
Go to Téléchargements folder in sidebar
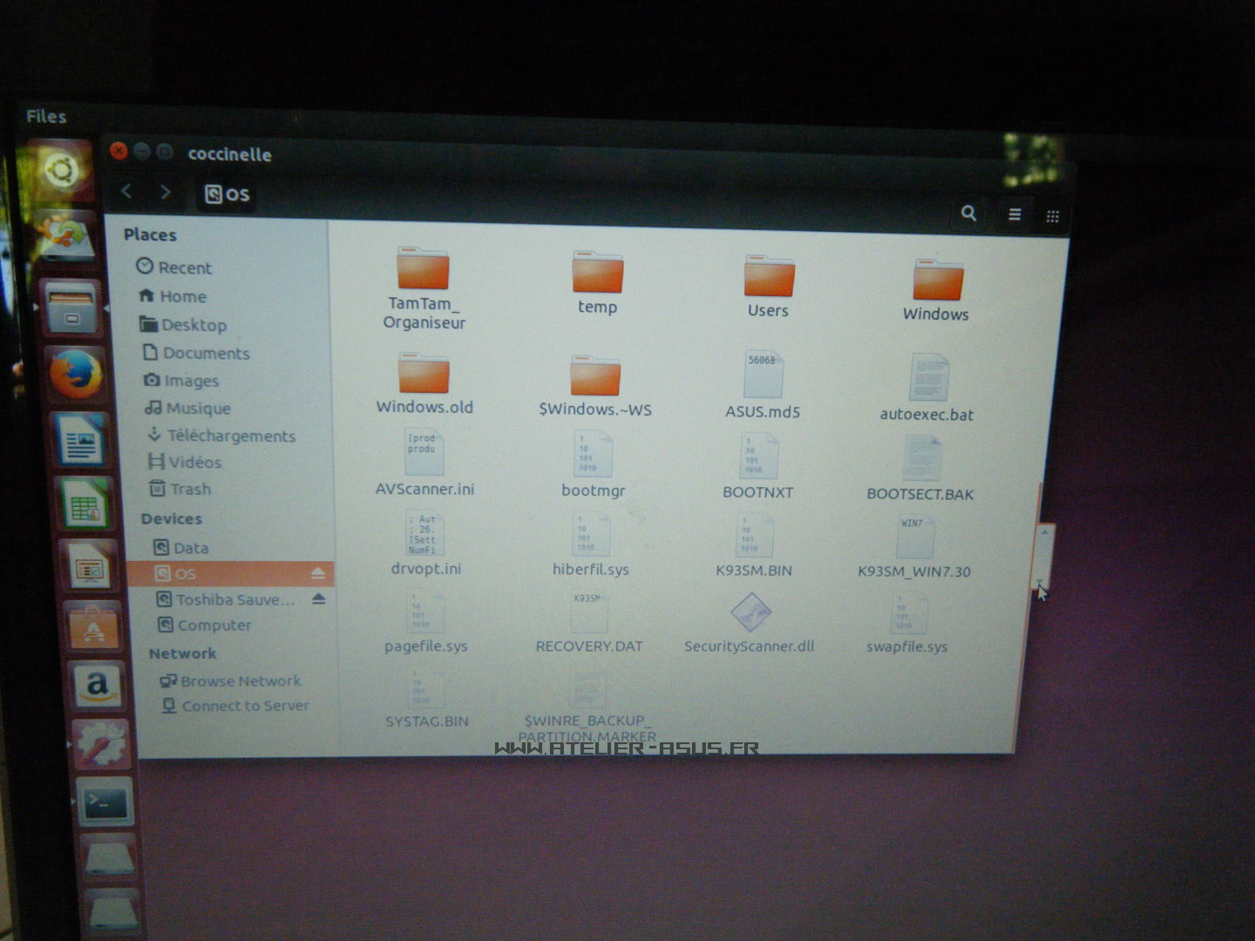(x=230, y=436)
